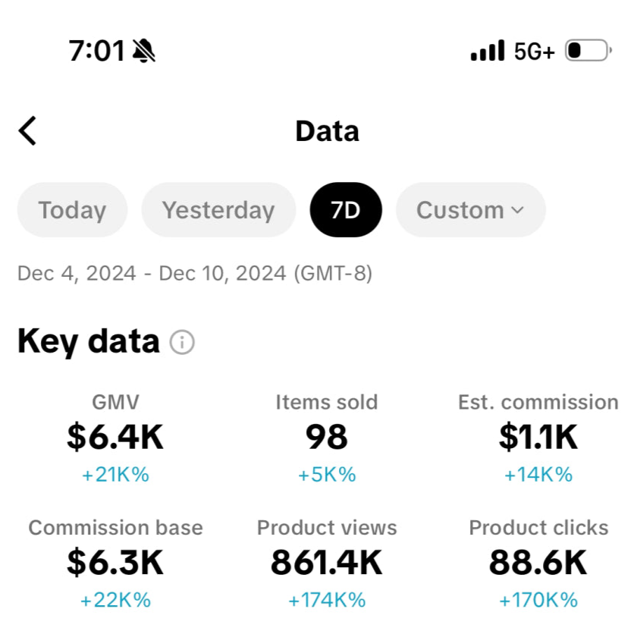Open Commission base $6.3K metric
Viewport: 634px width, 634px height.
point(115,563)
